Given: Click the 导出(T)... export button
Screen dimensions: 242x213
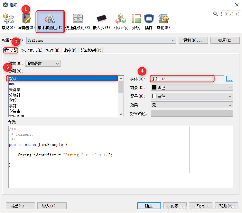Looking at the screenshot, I should point(20,206).
